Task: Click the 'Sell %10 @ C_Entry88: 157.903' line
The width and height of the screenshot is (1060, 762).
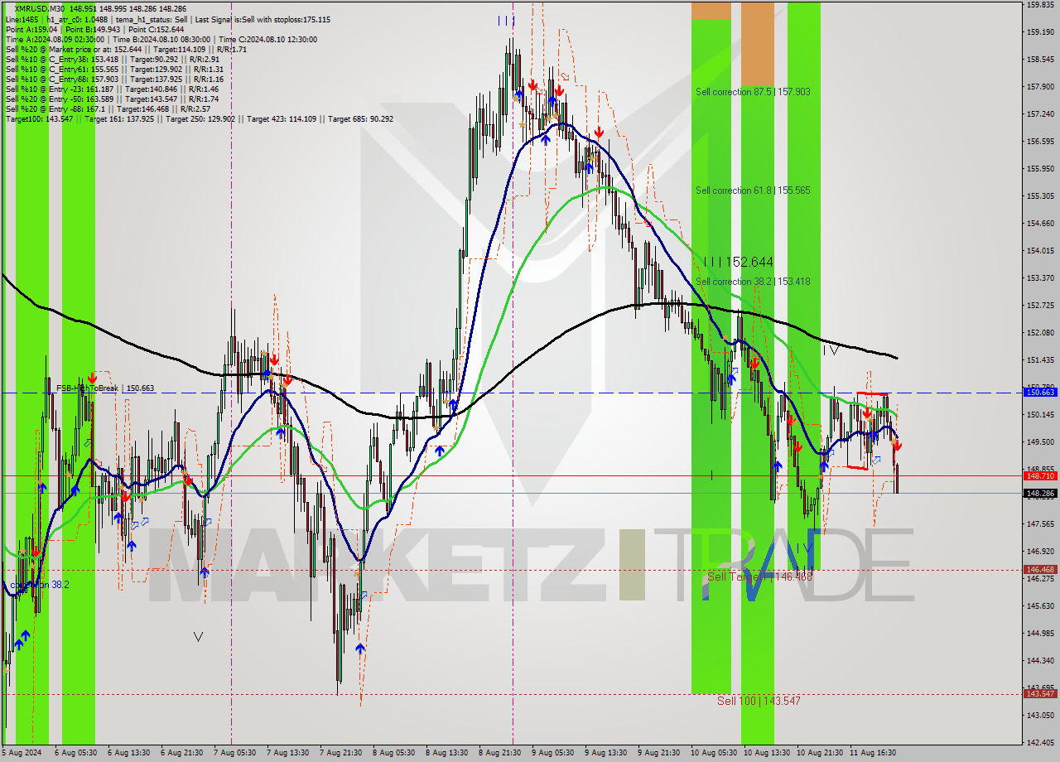Action: (115, 79)
